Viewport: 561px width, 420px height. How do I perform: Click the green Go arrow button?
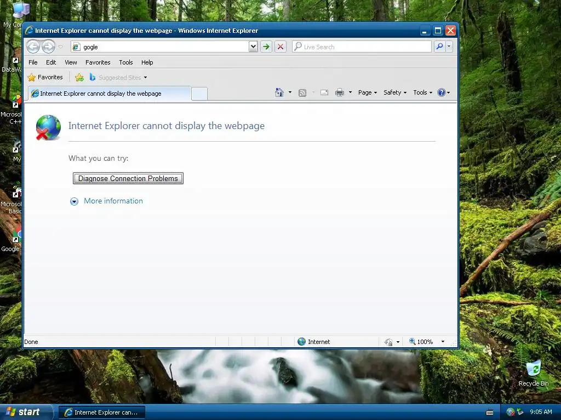coord(266,47)
